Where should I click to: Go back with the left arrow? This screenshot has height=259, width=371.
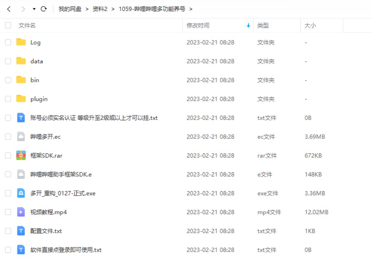9,9
